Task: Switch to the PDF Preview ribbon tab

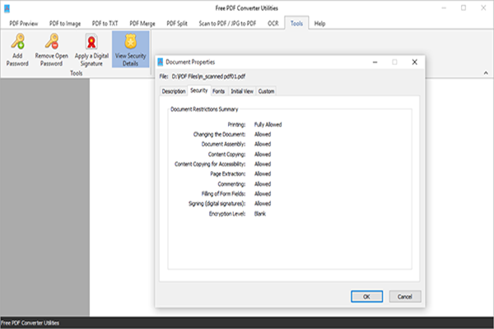Action: coord(24,23)
